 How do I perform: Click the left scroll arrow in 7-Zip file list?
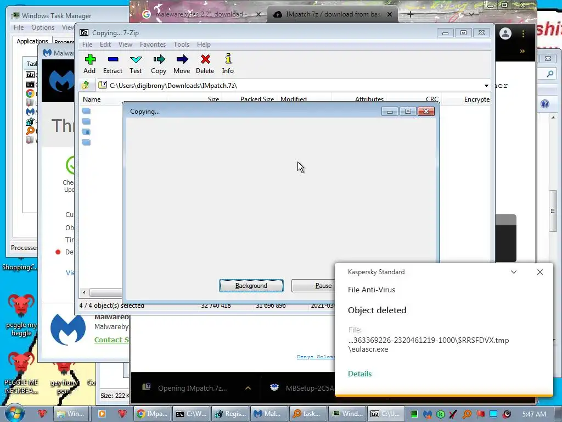click(x=84, y=292)
